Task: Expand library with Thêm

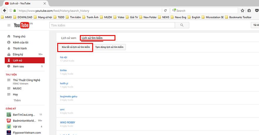Action: [x=17, y=100]
